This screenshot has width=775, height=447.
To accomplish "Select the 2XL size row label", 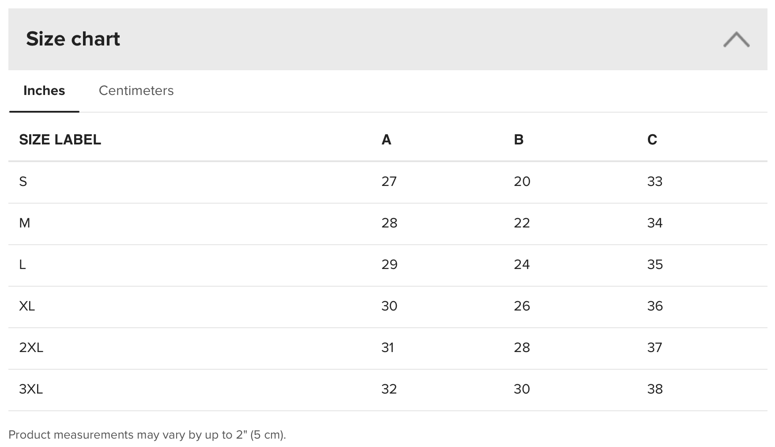I will click(31, 348).
